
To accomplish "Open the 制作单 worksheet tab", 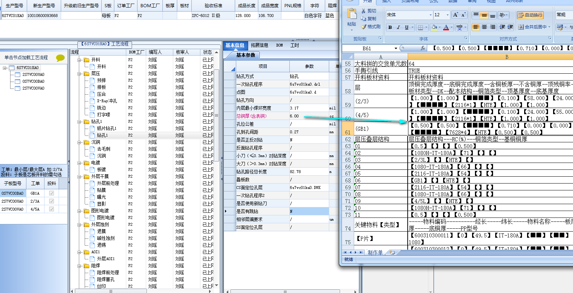I will (375, 253).
